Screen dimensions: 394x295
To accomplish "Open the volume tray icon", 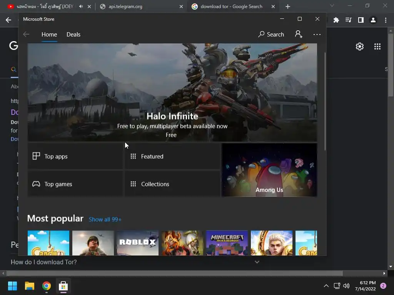I will pyautogui.click(x=346, y=286).
